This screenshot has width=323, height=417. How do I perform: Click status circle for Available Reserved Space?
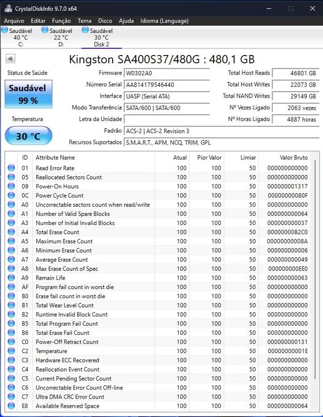point(11,406)
